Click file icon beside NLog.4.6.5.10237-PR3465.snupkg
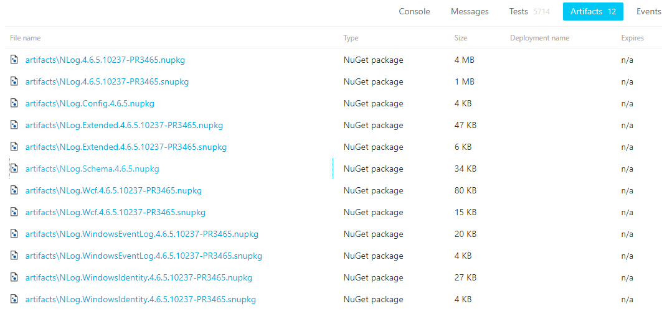 point(14,81)
